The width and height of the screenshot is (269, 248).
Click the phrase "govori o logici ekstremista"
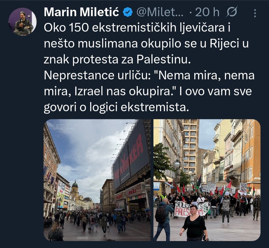tap(115, 108)
